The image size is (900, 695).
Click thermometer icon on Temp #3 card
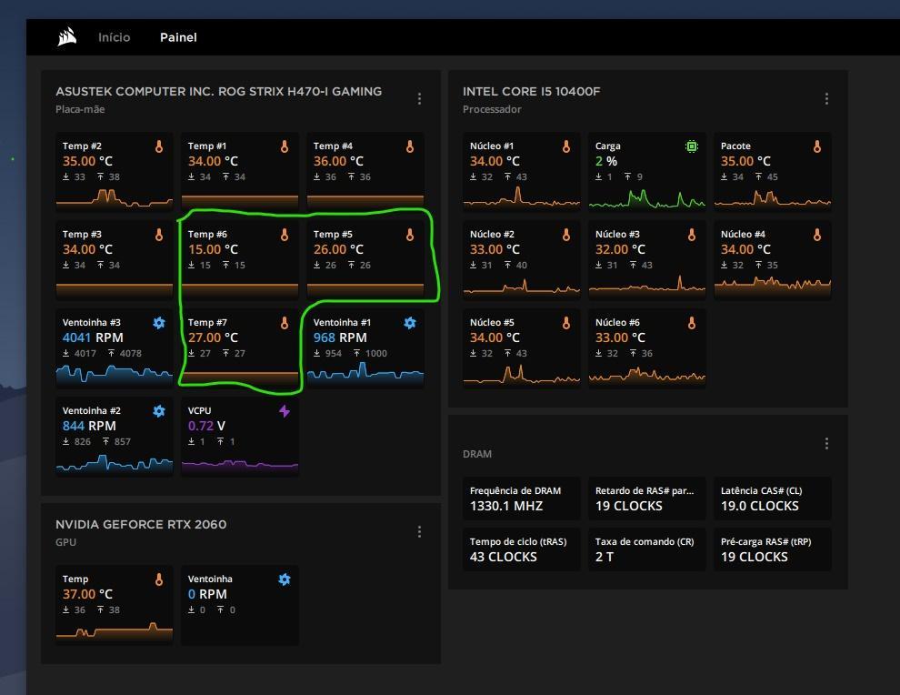point(159,235)
